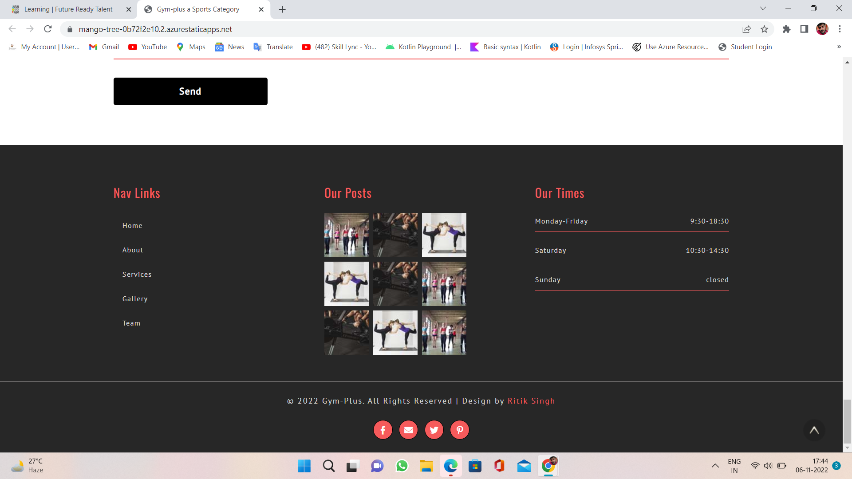Reload the current page

(48, 29)
